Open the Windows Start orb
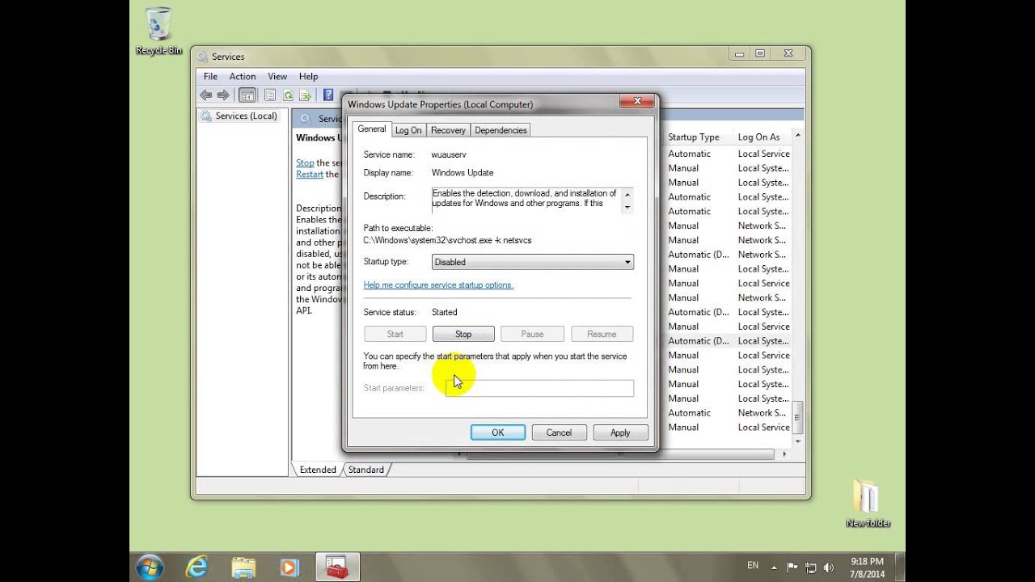 [x=150, y=567]
